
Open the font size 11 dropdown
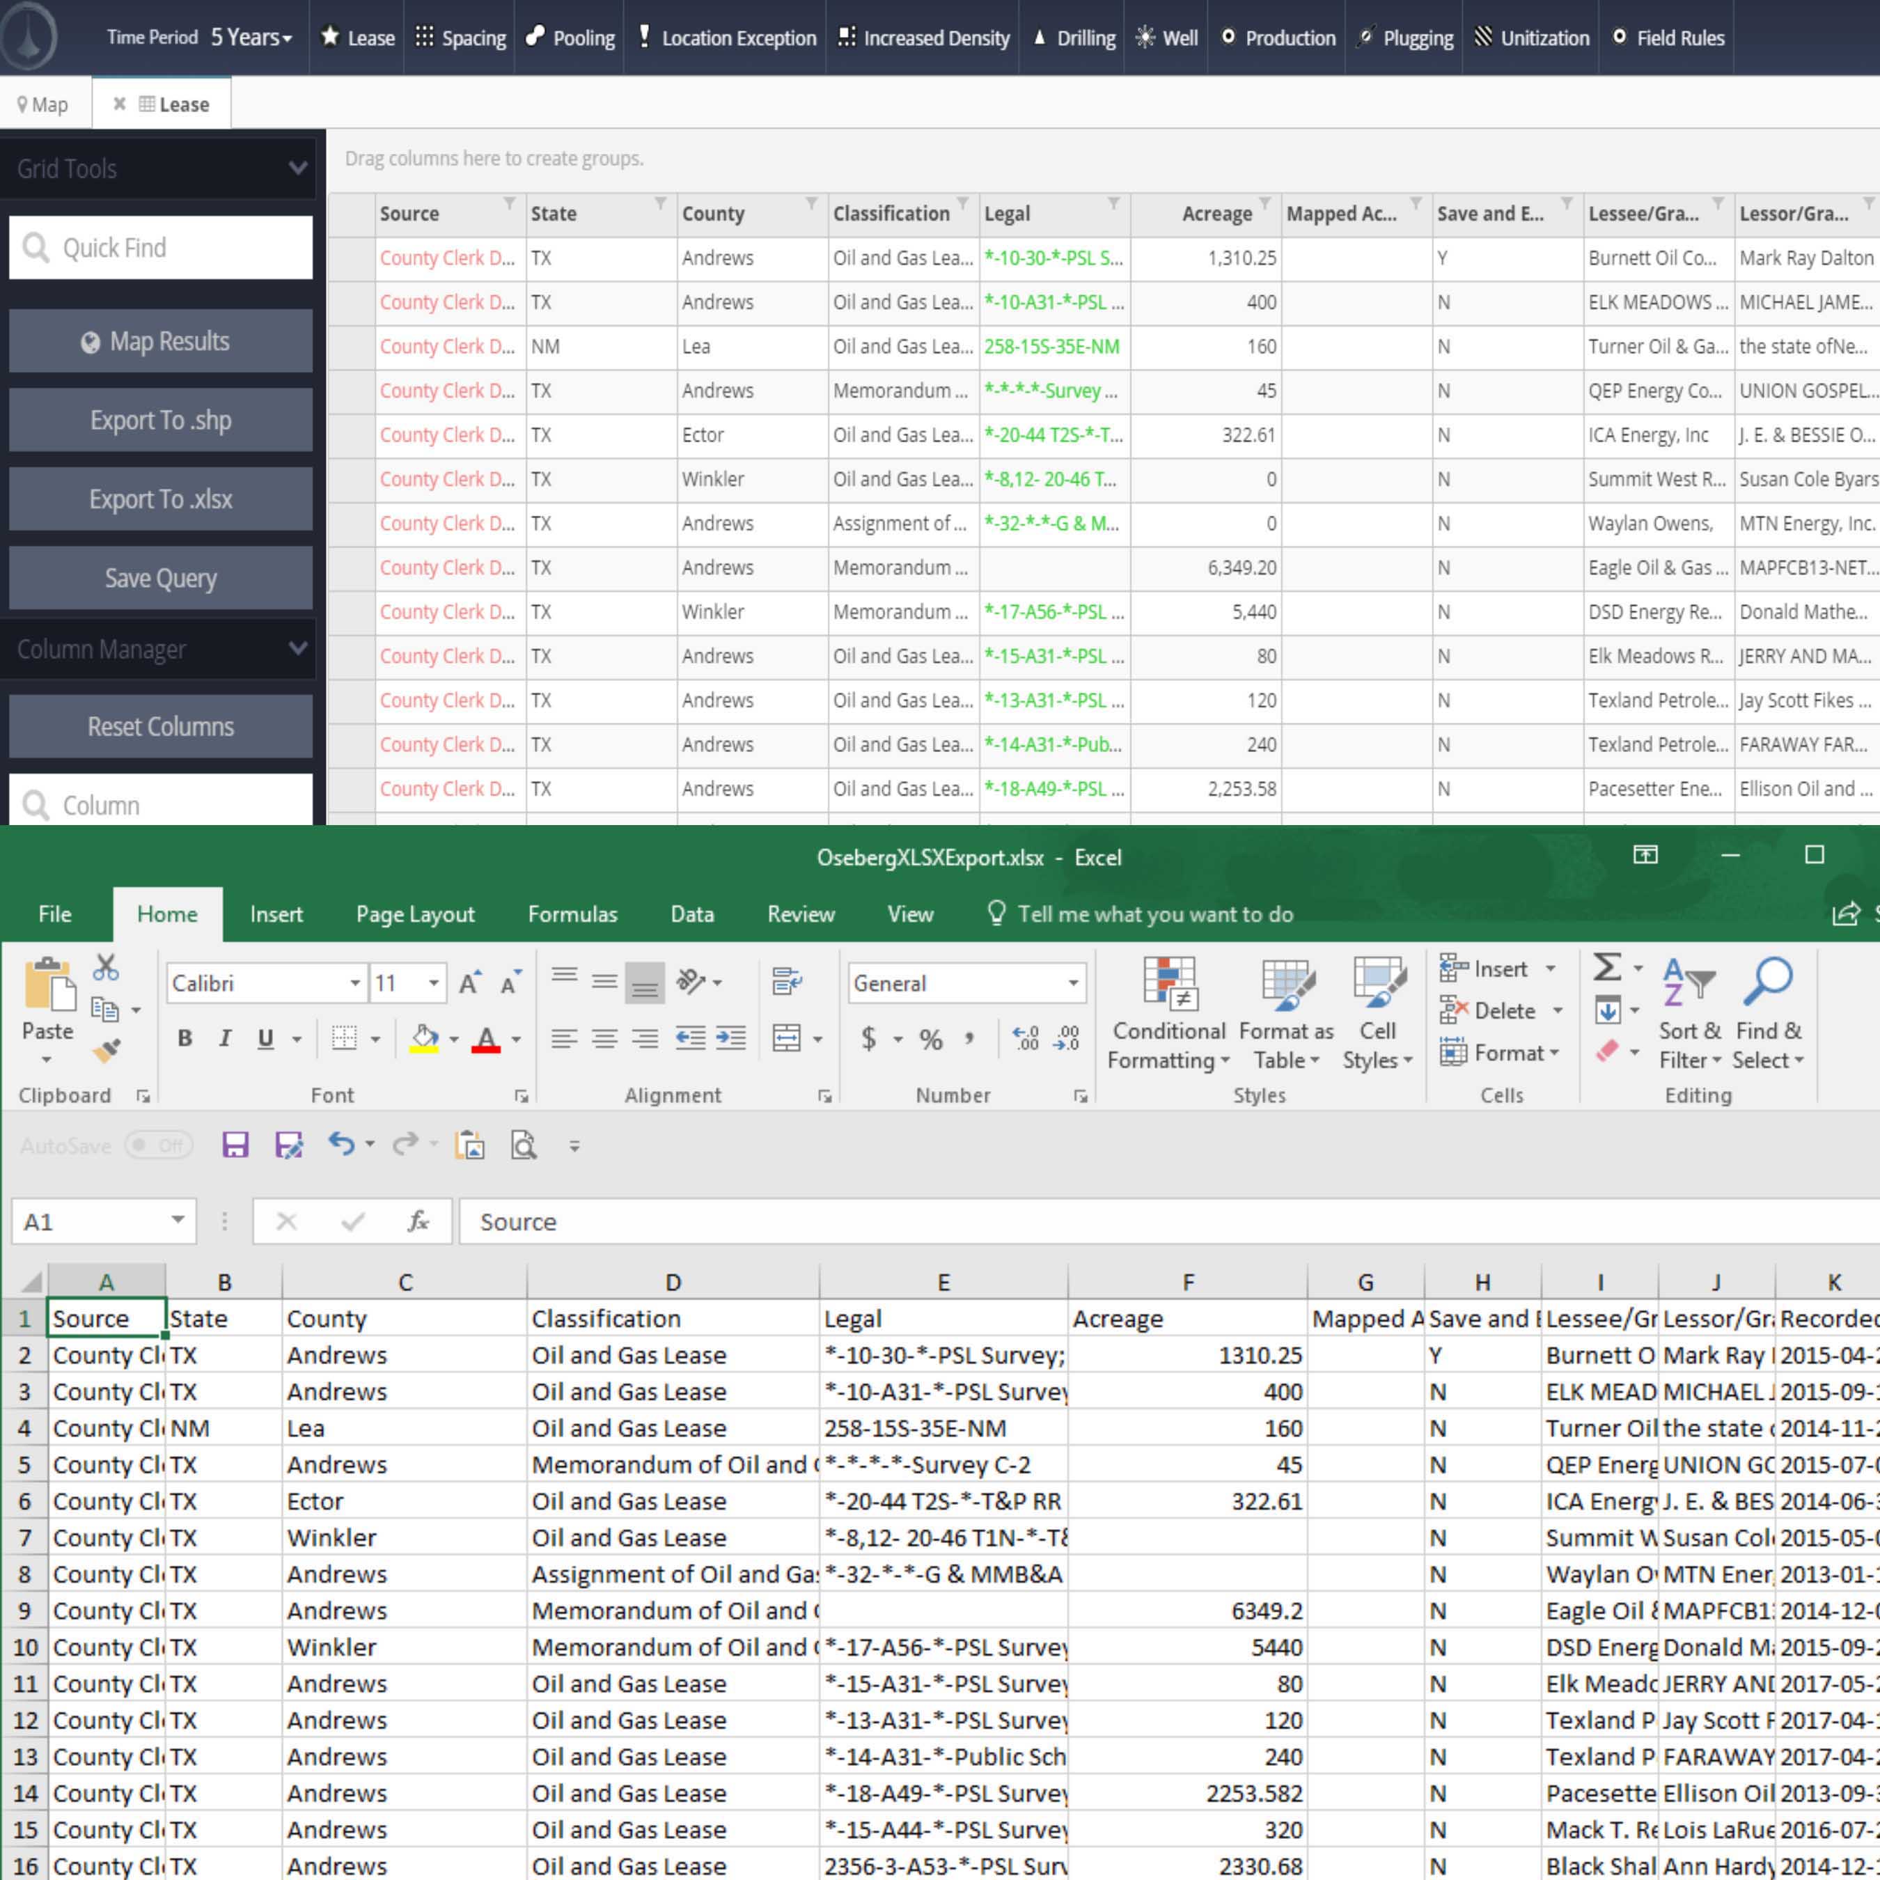(x=433, y=982)
